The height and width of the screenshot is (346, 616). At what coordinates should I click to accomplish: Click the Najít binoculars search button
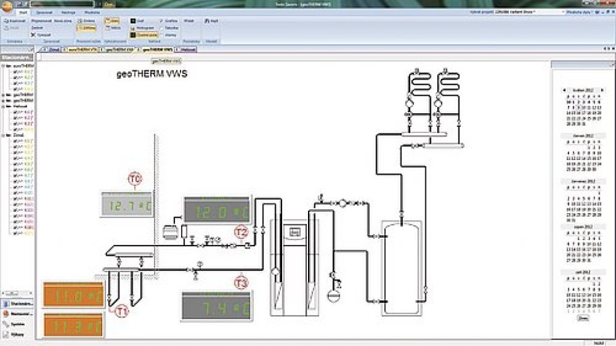coord(211,21)
